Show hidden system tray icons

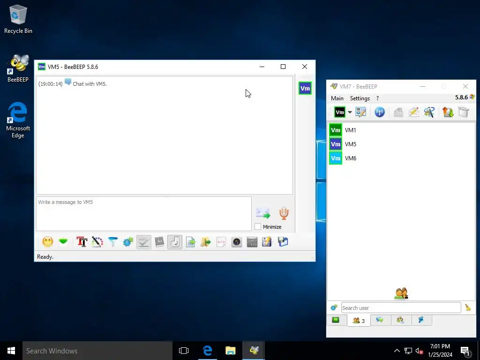click(x=397, y=351)
